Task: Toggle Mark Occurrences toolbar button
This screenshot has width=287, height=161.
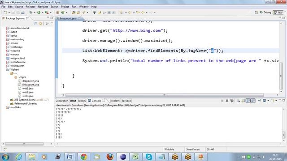Action: [x=100, y=13]
